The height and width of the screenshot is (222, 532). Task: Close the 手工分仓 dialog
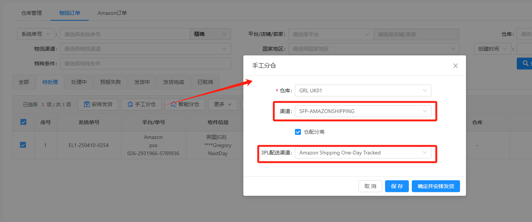(456, 66)
